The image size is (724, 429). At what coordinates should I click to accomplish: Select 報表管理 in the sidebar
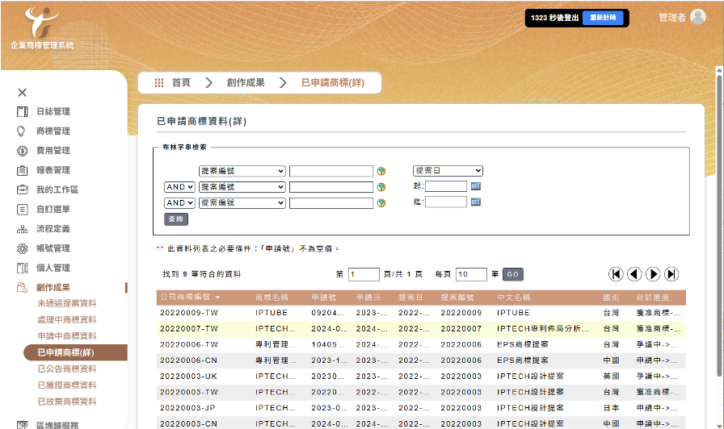[x=53, y=170]
